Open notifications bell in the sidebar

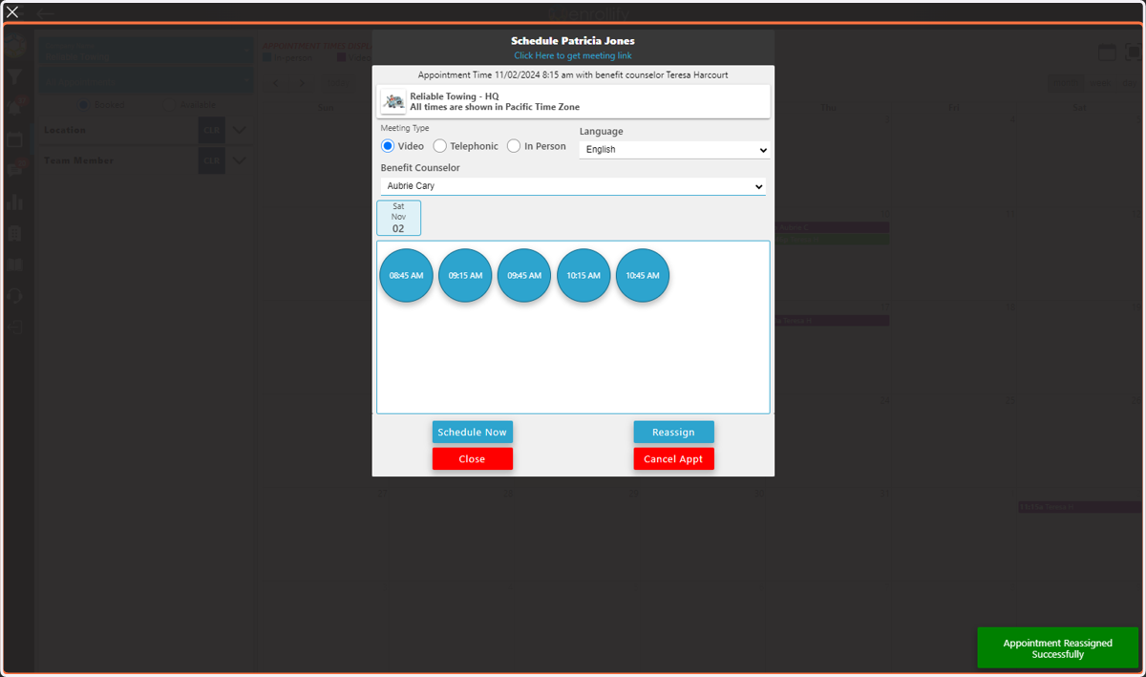14,108
